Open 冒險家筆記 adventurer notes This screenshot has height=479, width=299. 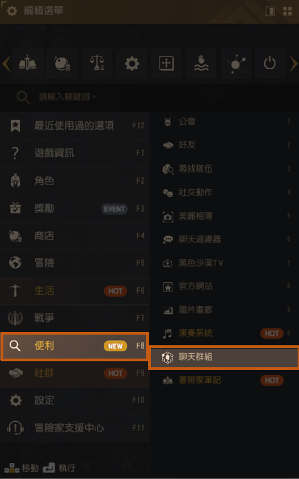pos(225,381)
